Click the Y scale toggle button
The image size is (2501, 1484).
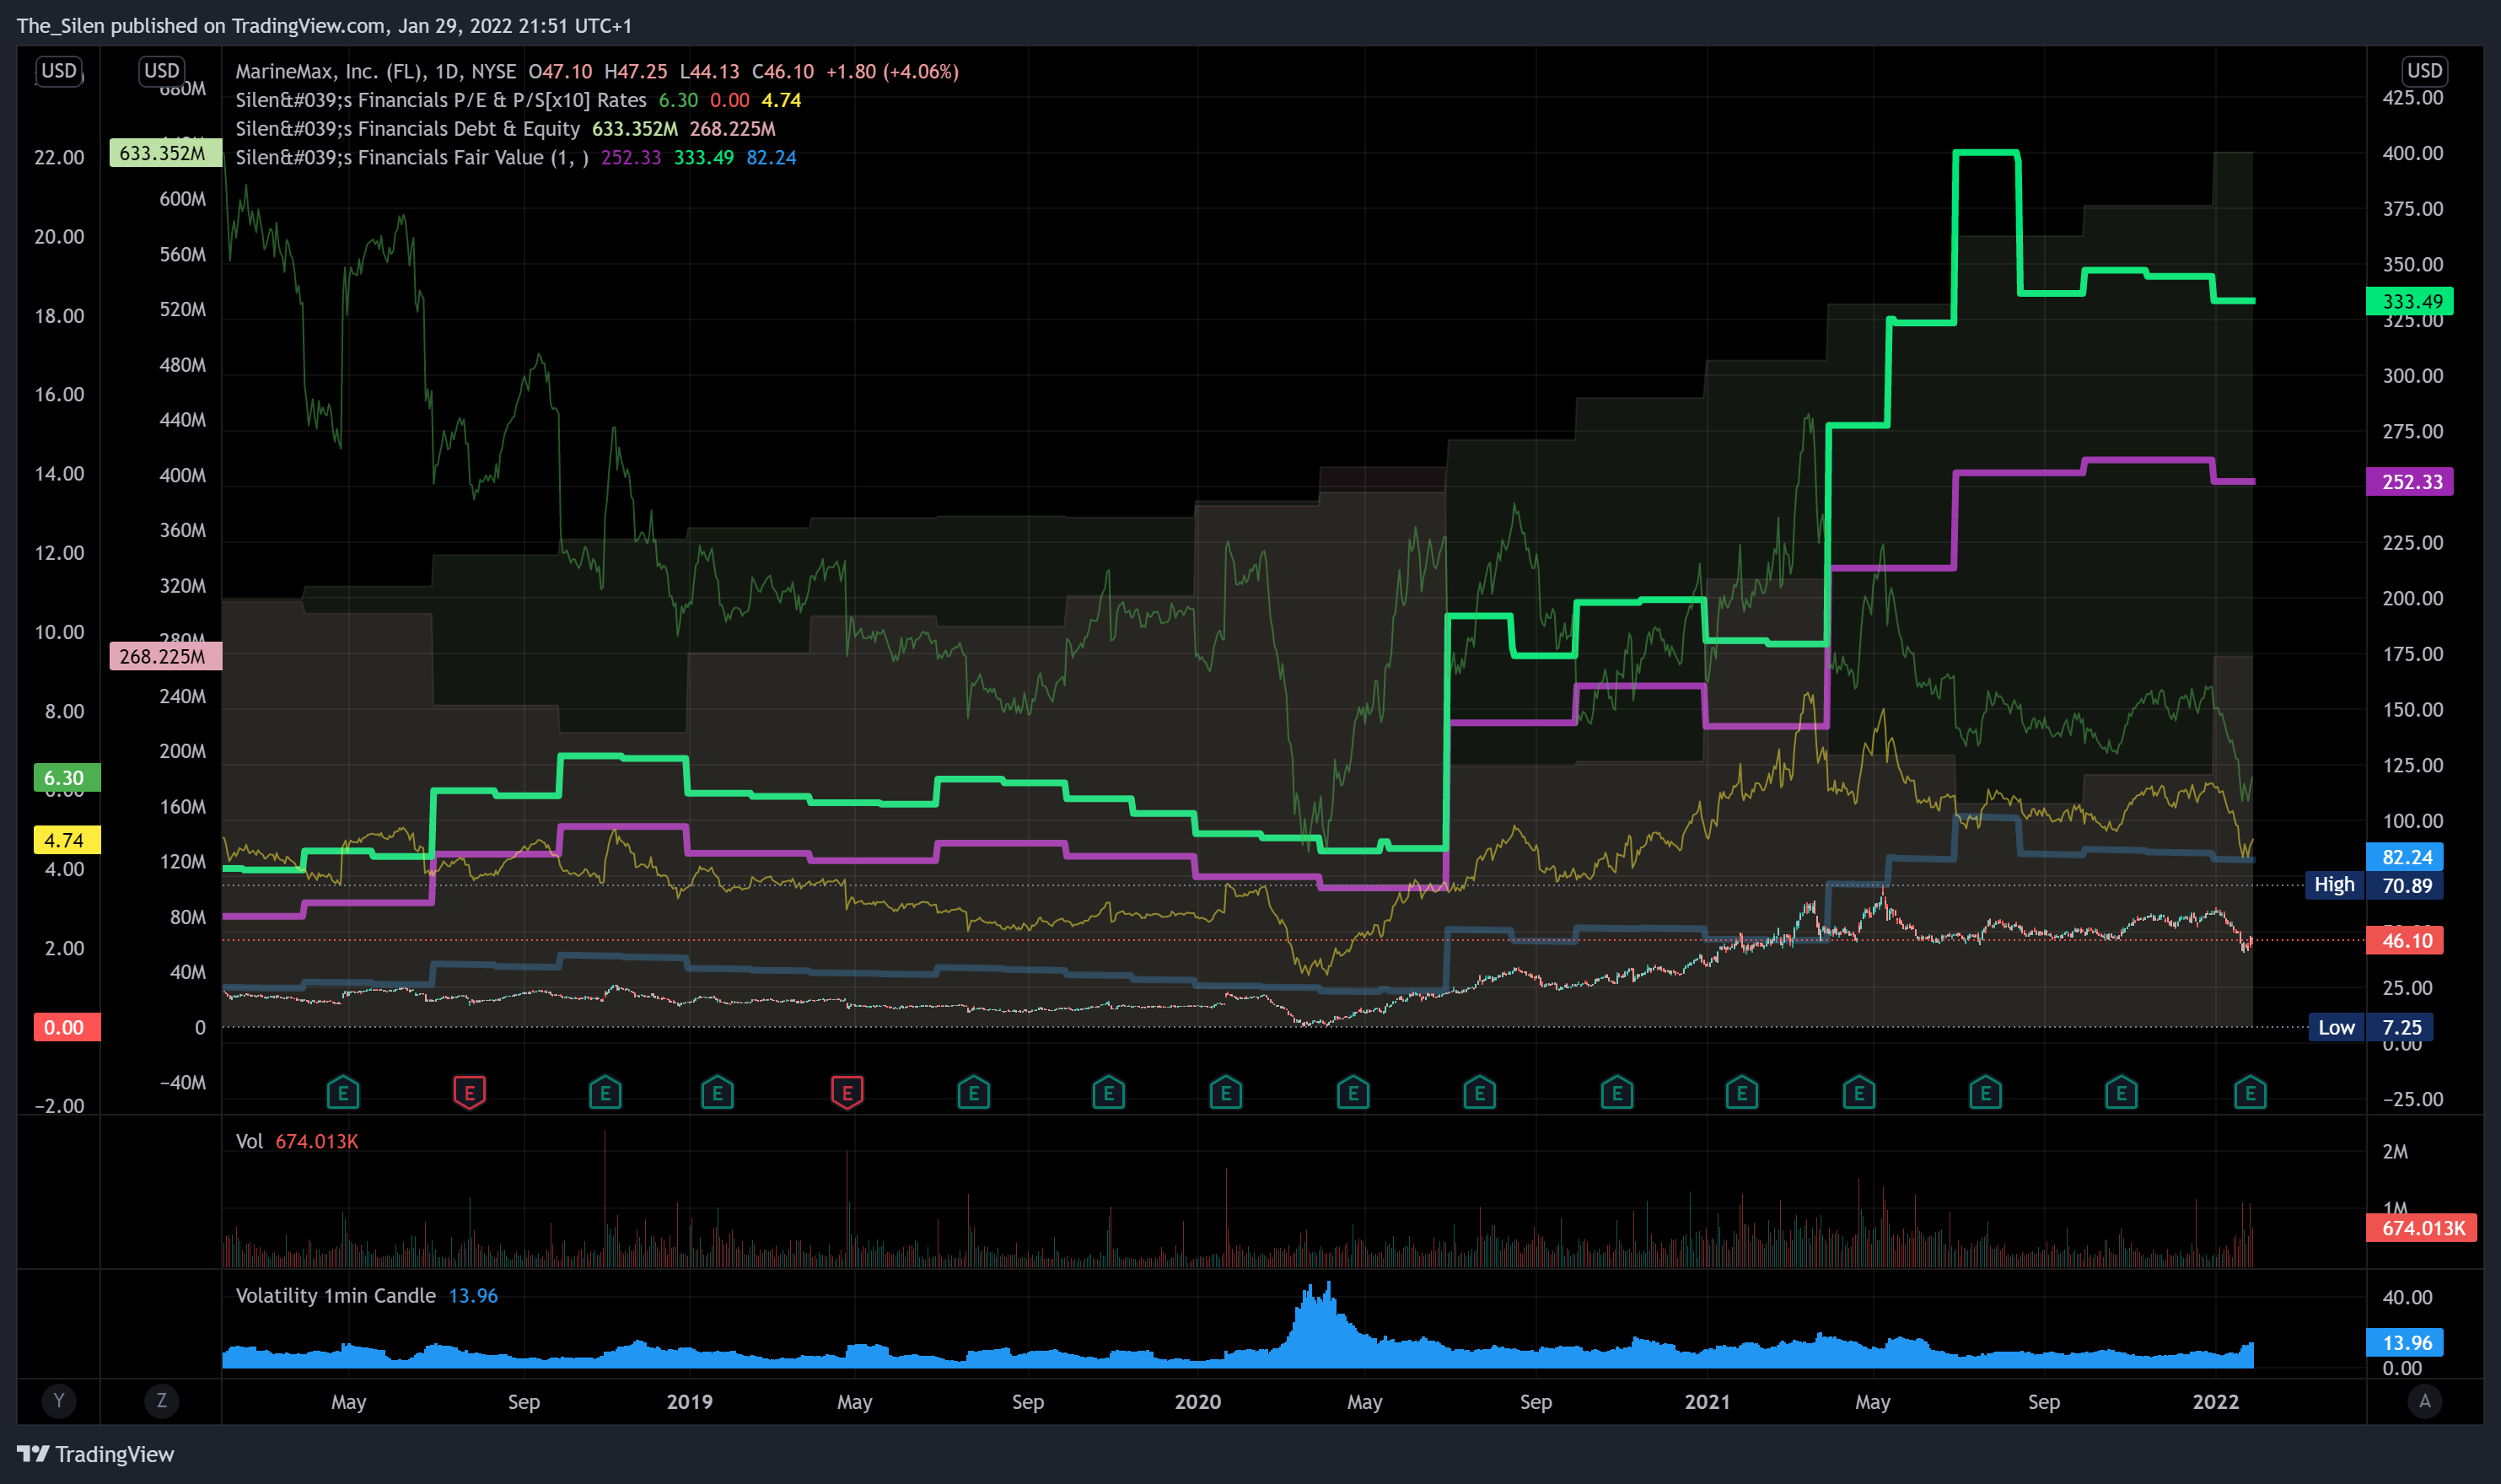59,1401
